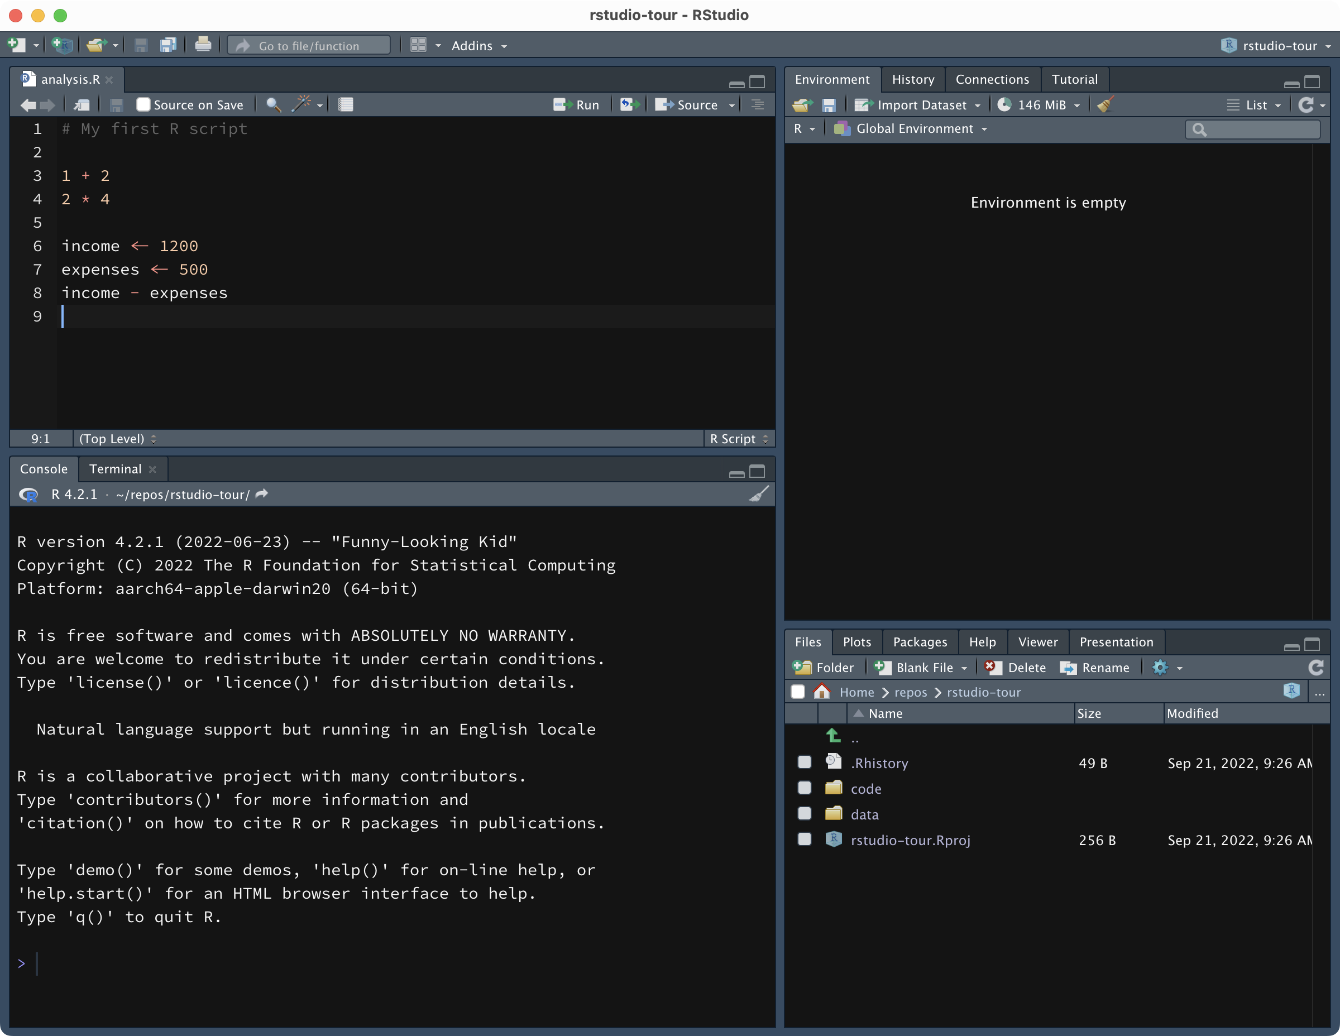Close the analysis.R tab
Viewport: 1340px width, 1036px height.
[x=109, y=80]
